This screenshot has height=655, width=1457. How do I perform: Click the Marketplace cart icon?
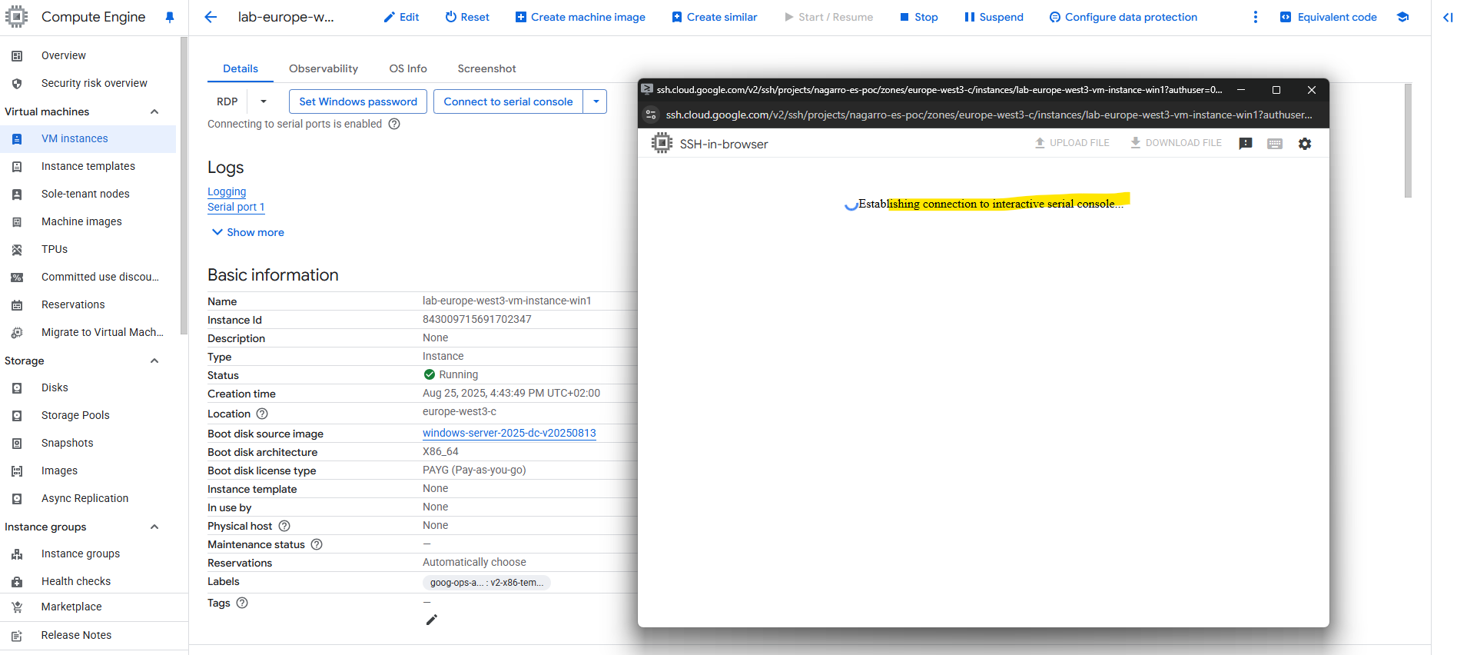point(17,607)
